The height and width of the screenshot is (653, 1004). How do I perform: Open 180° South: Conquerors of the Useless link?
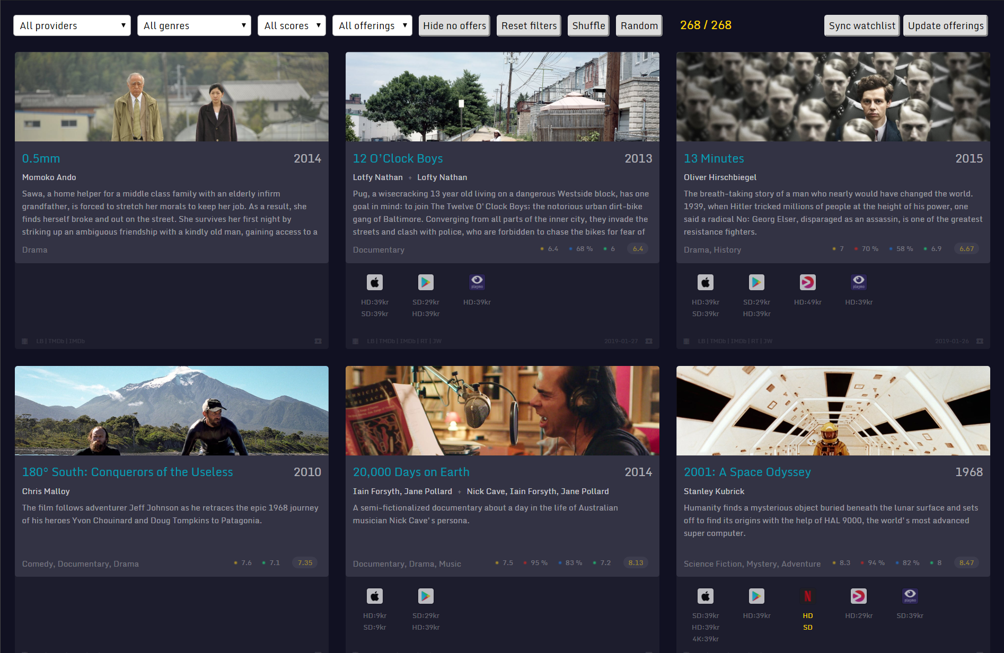tap(127, 472)
